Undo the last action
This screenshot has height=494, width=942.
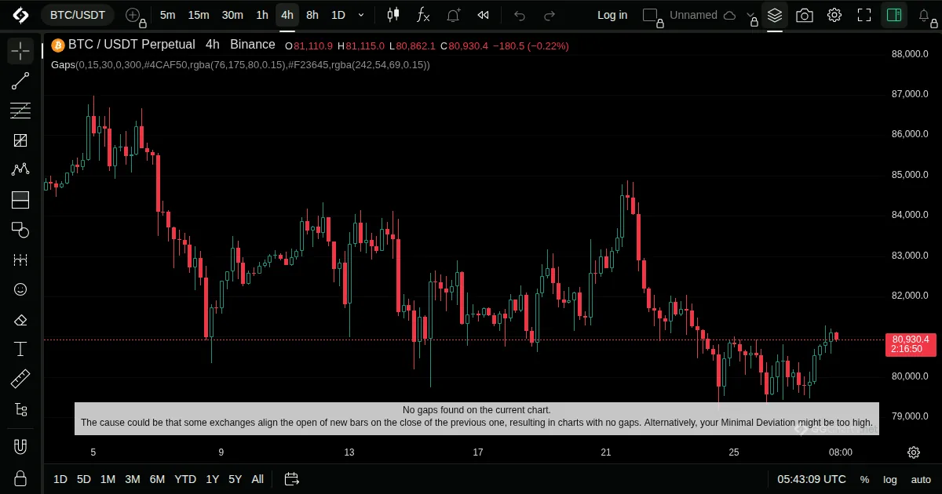(520, 15)
